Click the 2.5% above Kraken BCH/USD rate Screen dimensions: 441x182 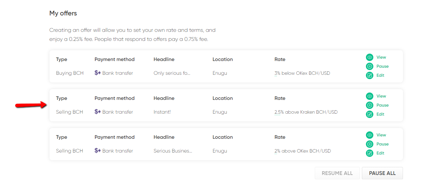[306, 112]
